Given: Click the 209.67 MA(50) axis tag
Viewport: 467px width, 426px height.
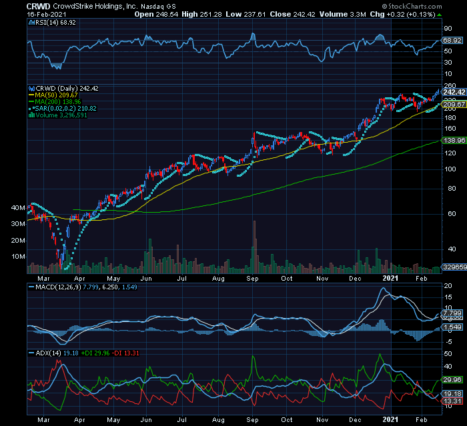Looking at the screenshot, I should (x=454, y=105).
